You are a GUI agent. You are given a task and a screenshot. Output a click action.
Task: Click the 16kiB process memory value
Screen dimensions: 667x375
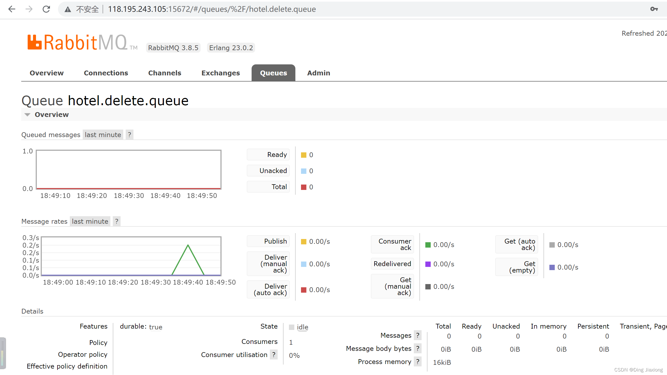point(442,362)
